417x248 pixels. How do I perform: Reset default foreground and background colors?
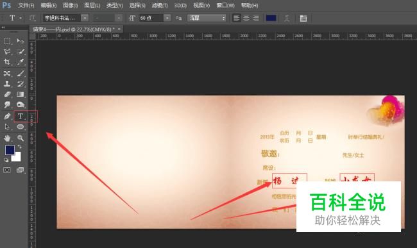[x=6, y=160]
